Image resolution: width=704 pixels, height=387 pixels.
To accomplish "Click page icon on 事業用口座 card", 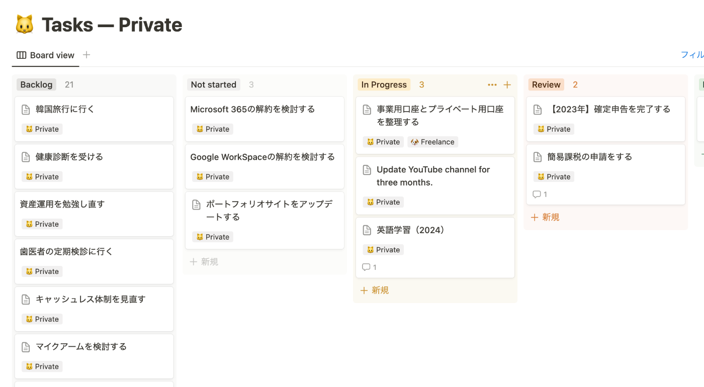I will [x=367, y=110].
